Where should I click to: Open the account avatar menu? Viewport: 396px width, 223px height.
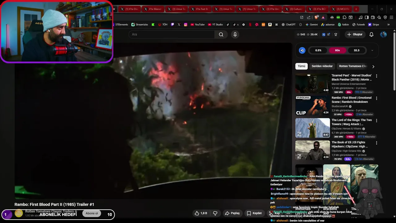point(384,34)
